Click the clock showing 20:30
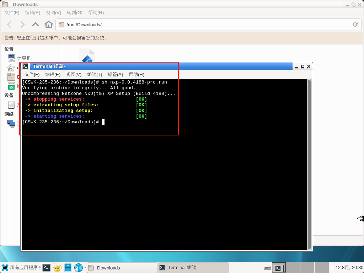The image size is (364, 273). click(x=347, y=268)
